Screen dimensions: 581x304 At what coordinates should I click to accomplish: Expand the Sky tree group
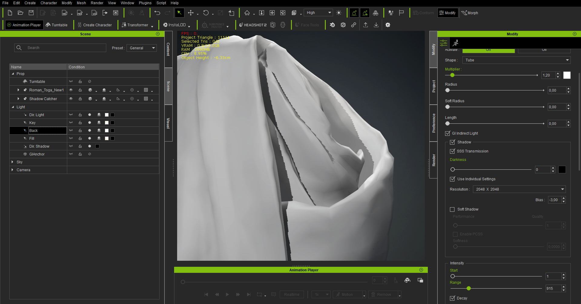coord(12,162)
